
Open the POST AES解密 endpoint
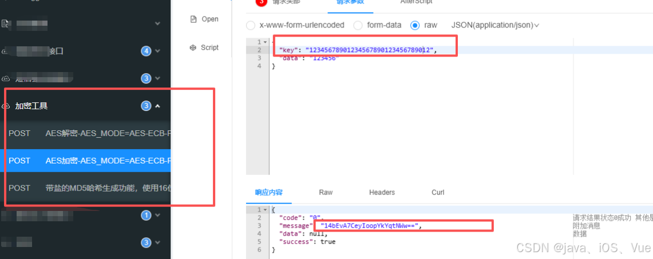pos(85,133)
